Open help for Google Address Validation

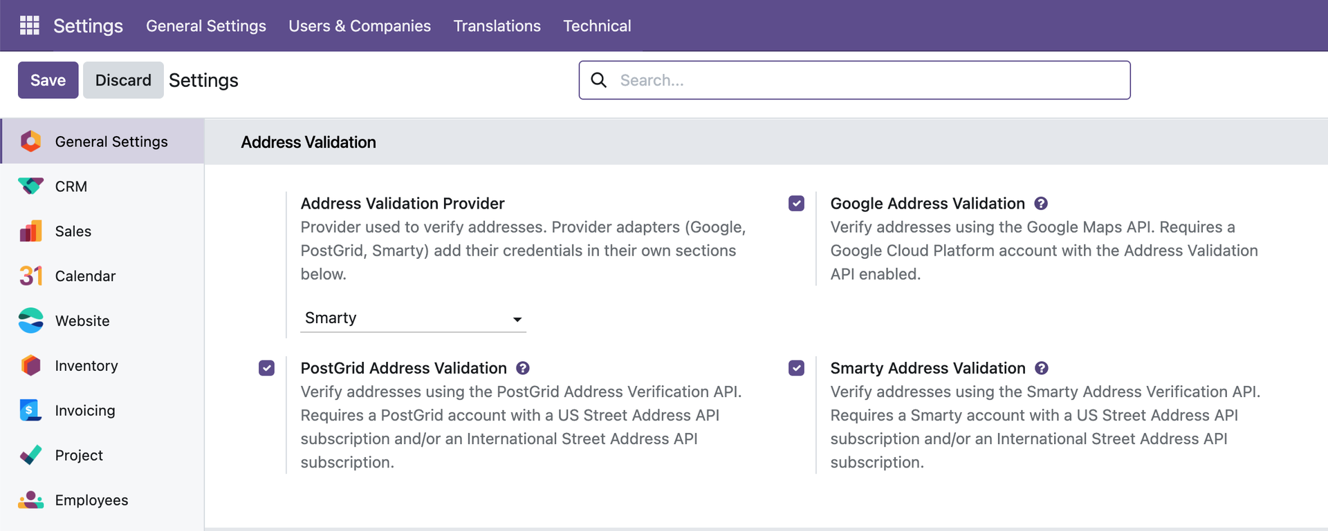click(1041, 204)
